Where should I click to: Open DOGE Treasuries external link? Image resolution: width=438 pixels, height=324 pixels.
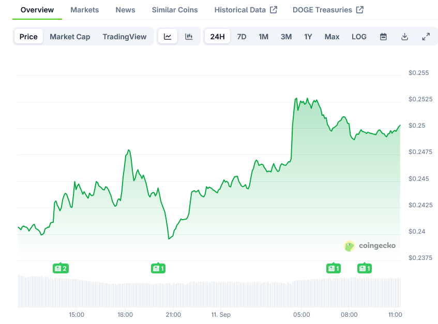coord(327,10)
